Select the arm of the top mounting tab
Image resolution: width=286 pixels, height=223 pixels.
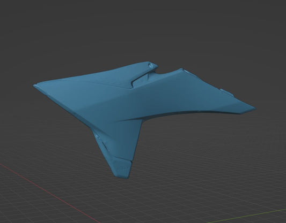(x=144, y=72)
